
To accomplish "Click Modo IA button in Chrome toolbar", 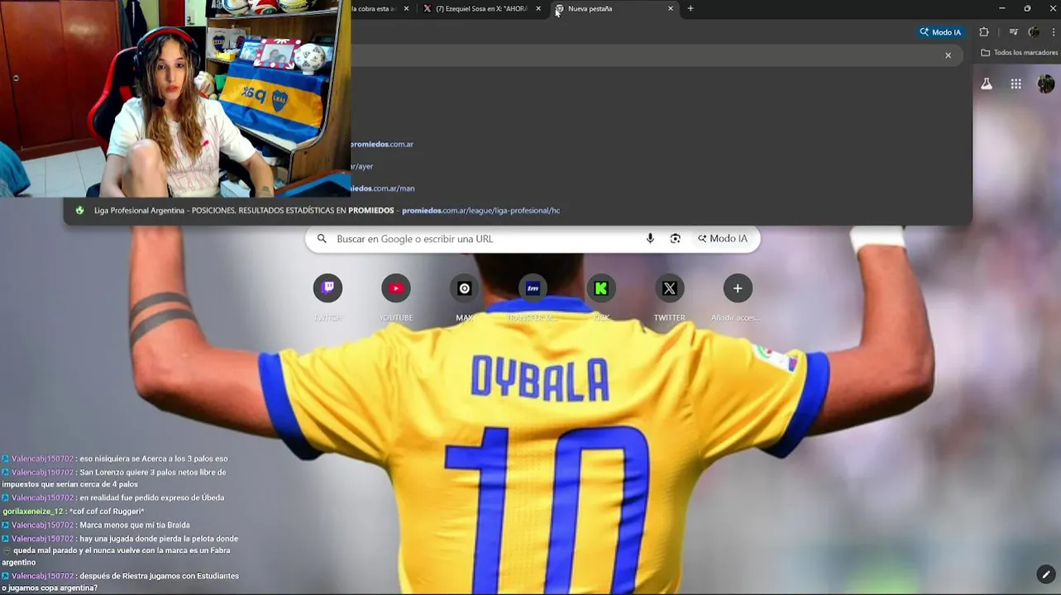I will 940,32.
